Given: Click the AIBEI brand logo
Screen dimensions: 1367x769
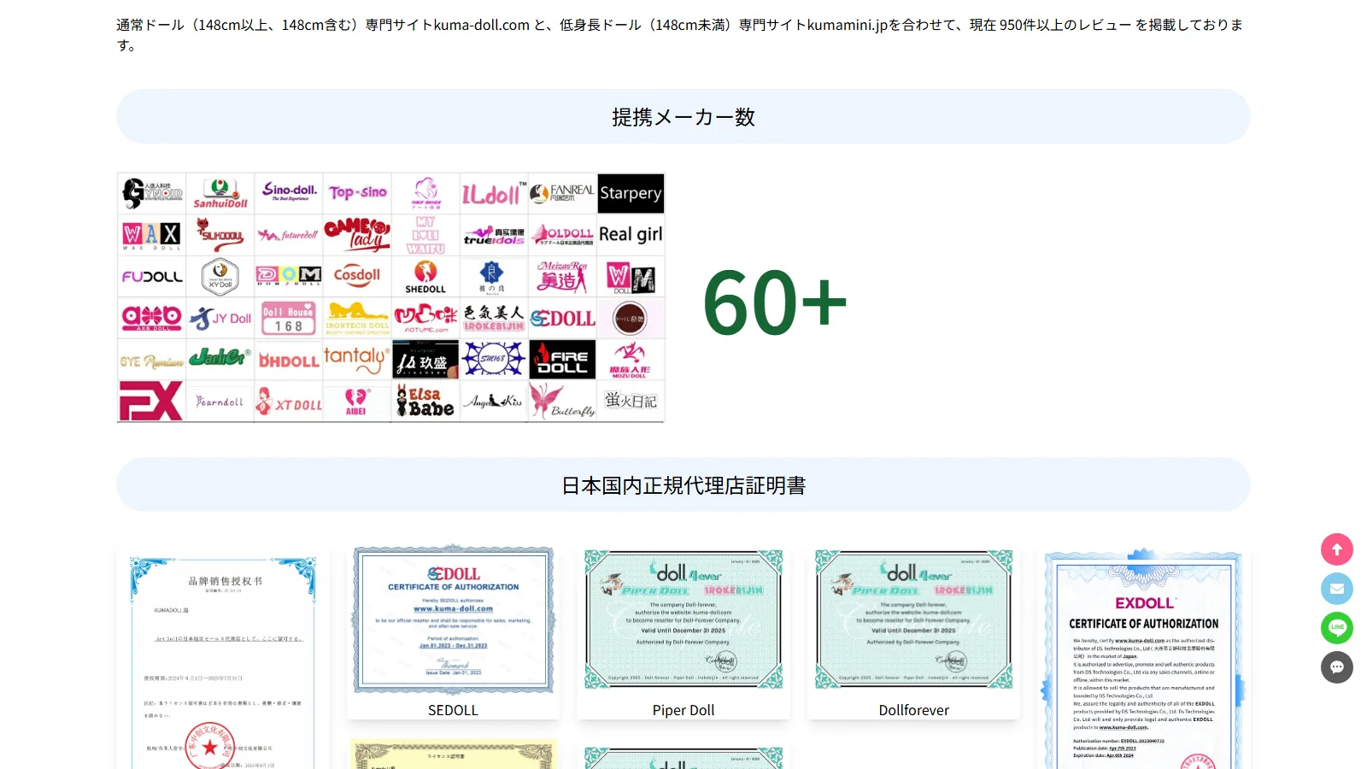Looking at the screenshot, I should click(x=357, y=401).
